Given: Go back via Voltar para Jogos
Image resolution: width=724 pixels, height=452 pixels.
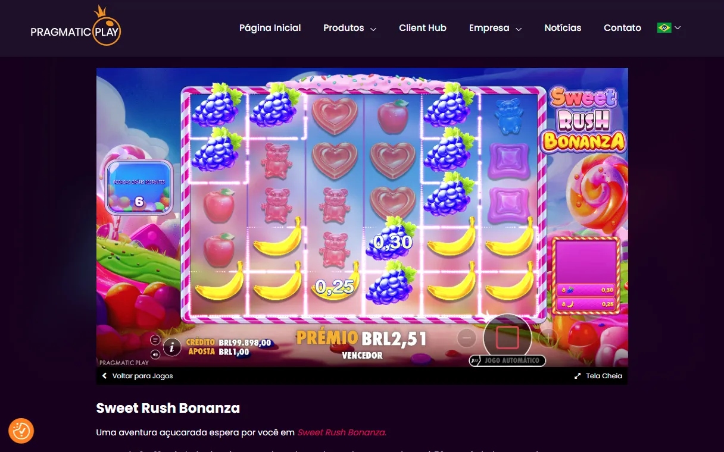Looking at the screenshot, I should [x=138, y=376].
